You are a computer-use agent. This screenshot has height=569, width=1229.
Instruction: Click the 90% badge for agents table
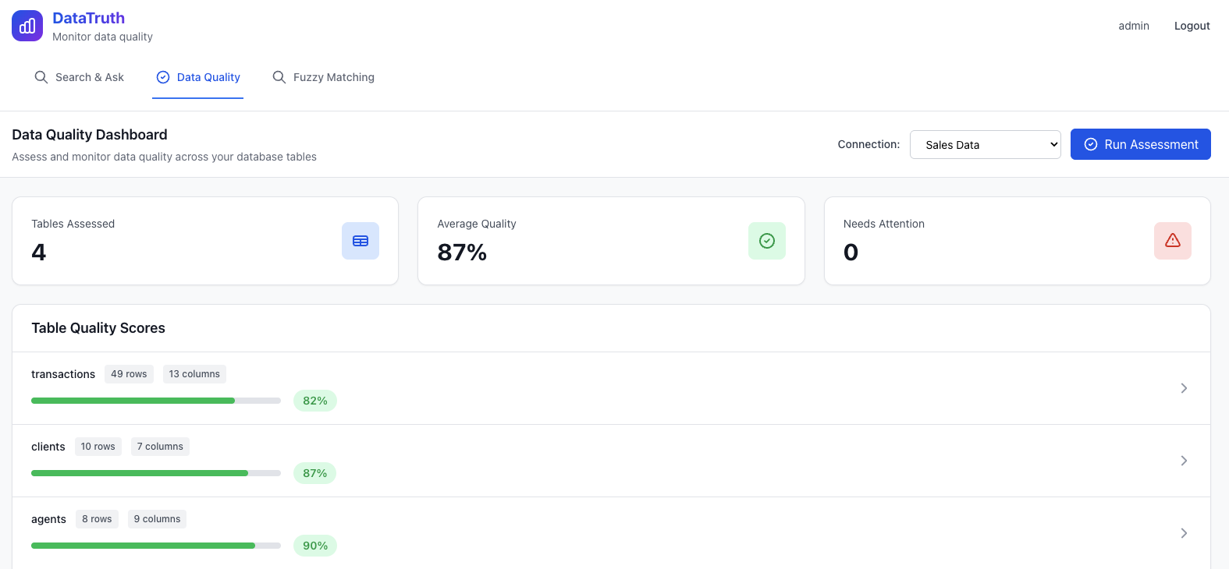tap(315, 546)
